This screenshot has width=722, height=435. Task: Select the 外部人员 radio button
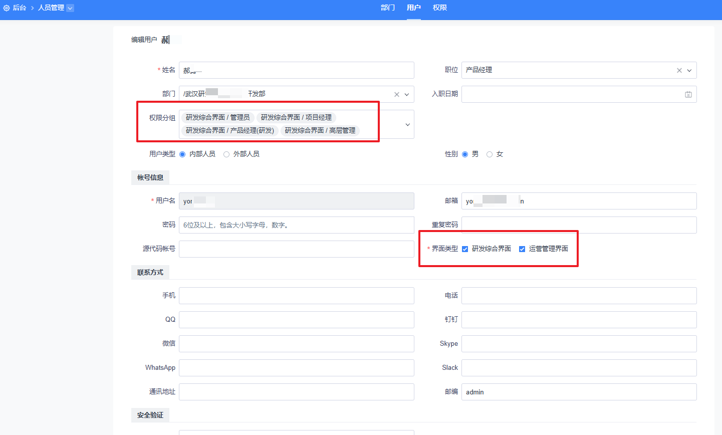pyautogui.click(x=226, y=154)
